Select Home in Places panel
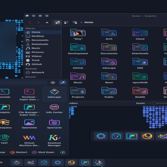Viewport: 167px width, 167px height. pyautogui.click(x=43, y=32)
